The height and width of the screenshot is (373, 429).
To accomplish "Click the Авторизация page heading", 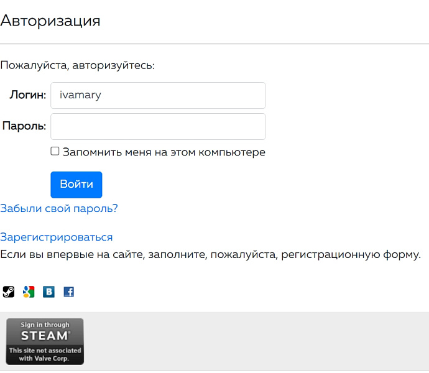I will (50, 21).
